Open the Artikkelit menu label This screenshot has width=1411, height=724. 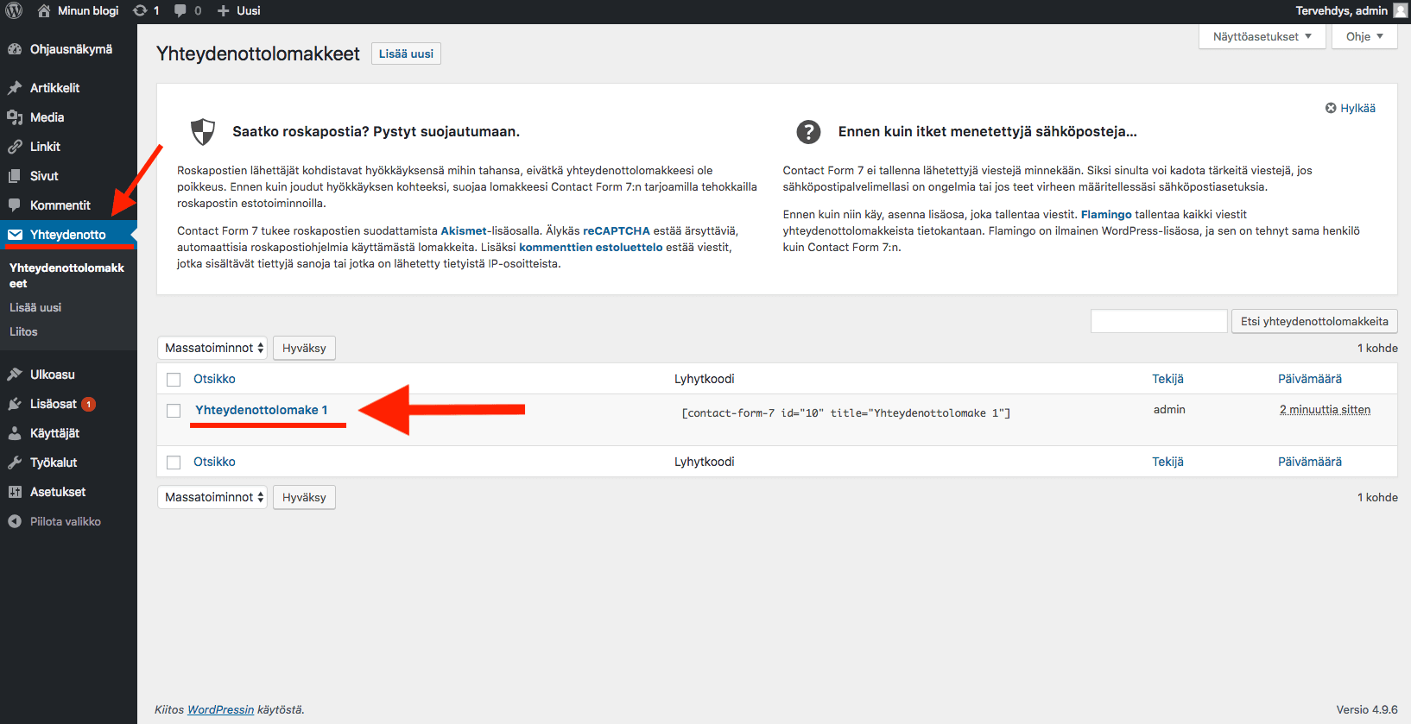tap(54, 88)
